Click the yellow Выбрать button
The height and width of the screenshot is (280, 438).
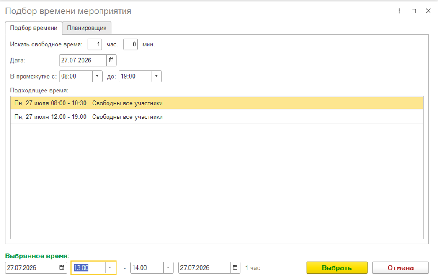[337, 268]
